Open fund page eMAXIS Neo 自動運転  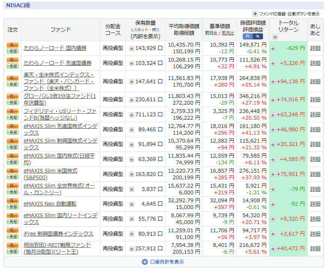50,204
